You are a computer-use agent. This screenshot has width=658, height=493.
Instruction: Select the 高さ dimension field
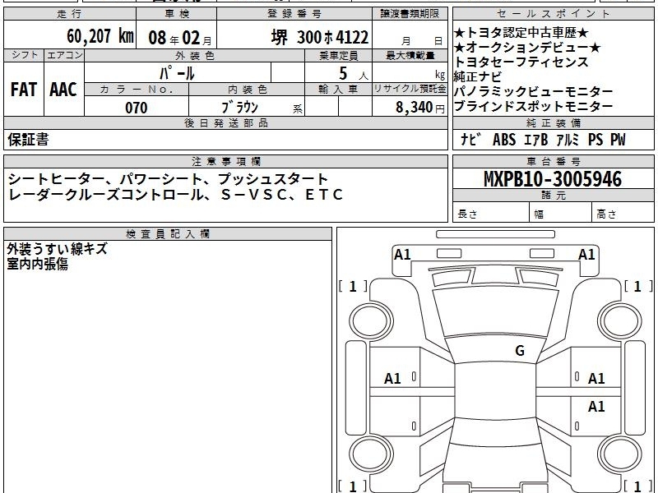coord(623,212)
